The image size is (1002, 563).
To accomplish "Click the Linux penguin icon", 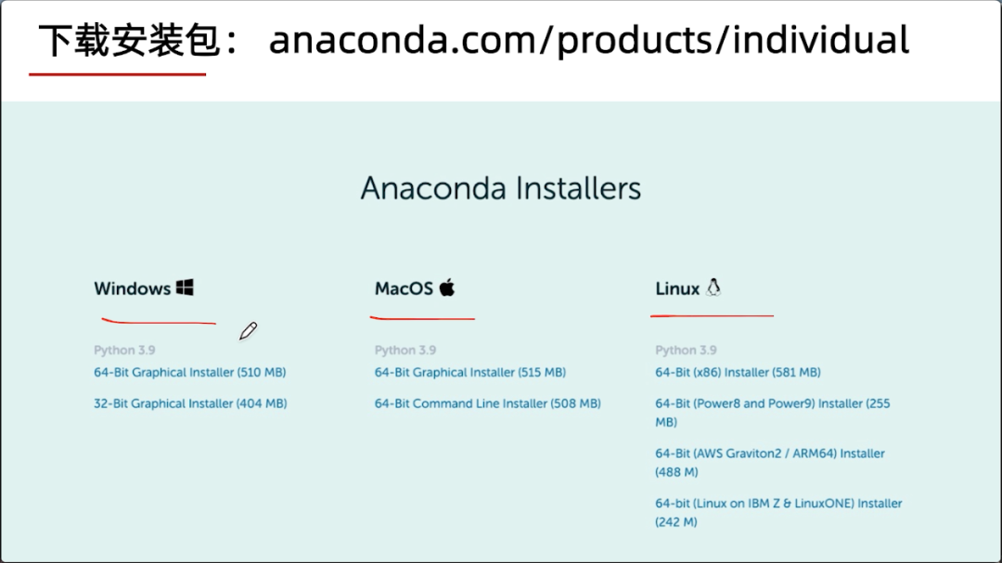I will [x=713, y=288].
